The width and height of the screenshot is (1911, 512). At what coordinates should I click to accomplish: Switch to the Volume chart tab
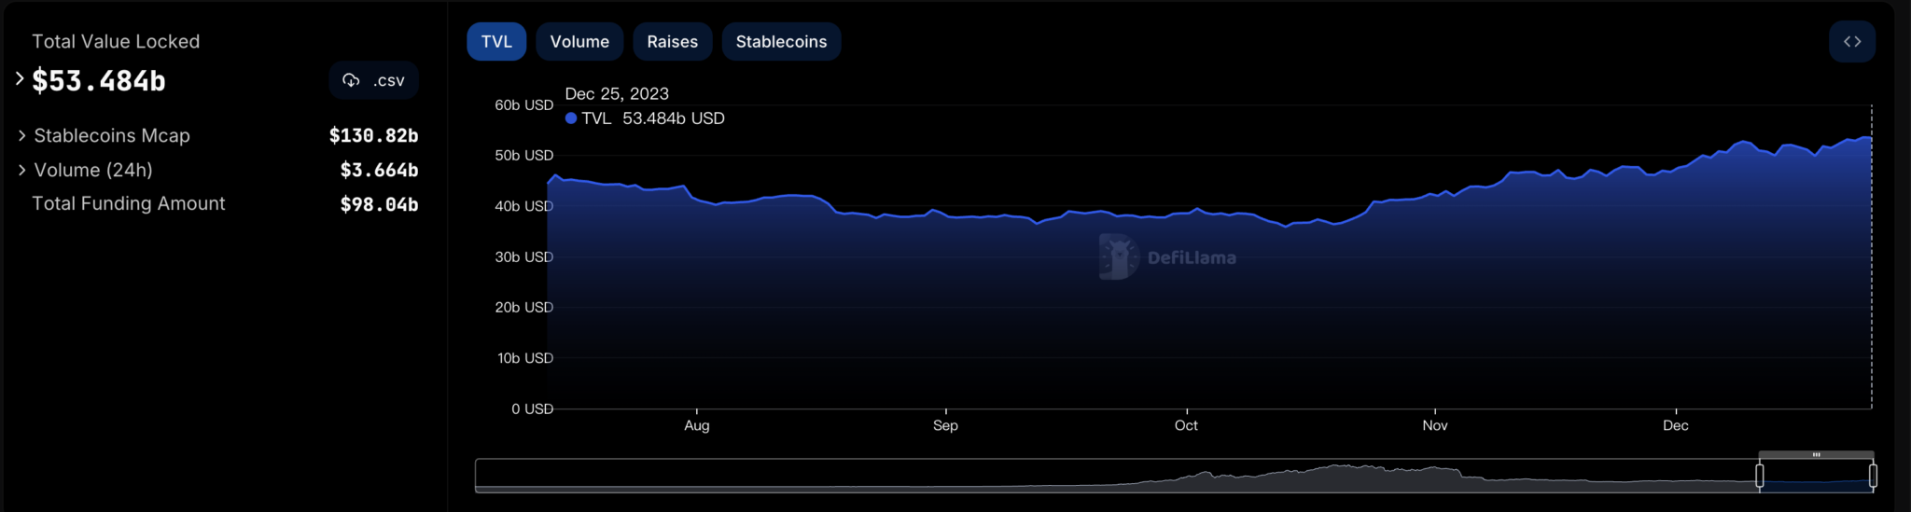(x=579, y=42)
